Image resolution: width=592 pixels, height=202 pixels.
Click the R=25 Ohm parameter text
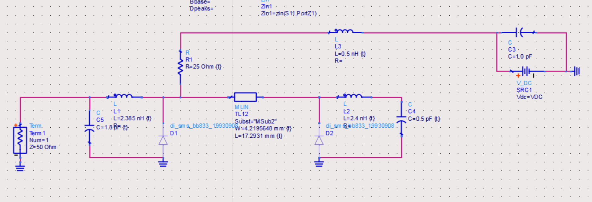pos(203,67)
